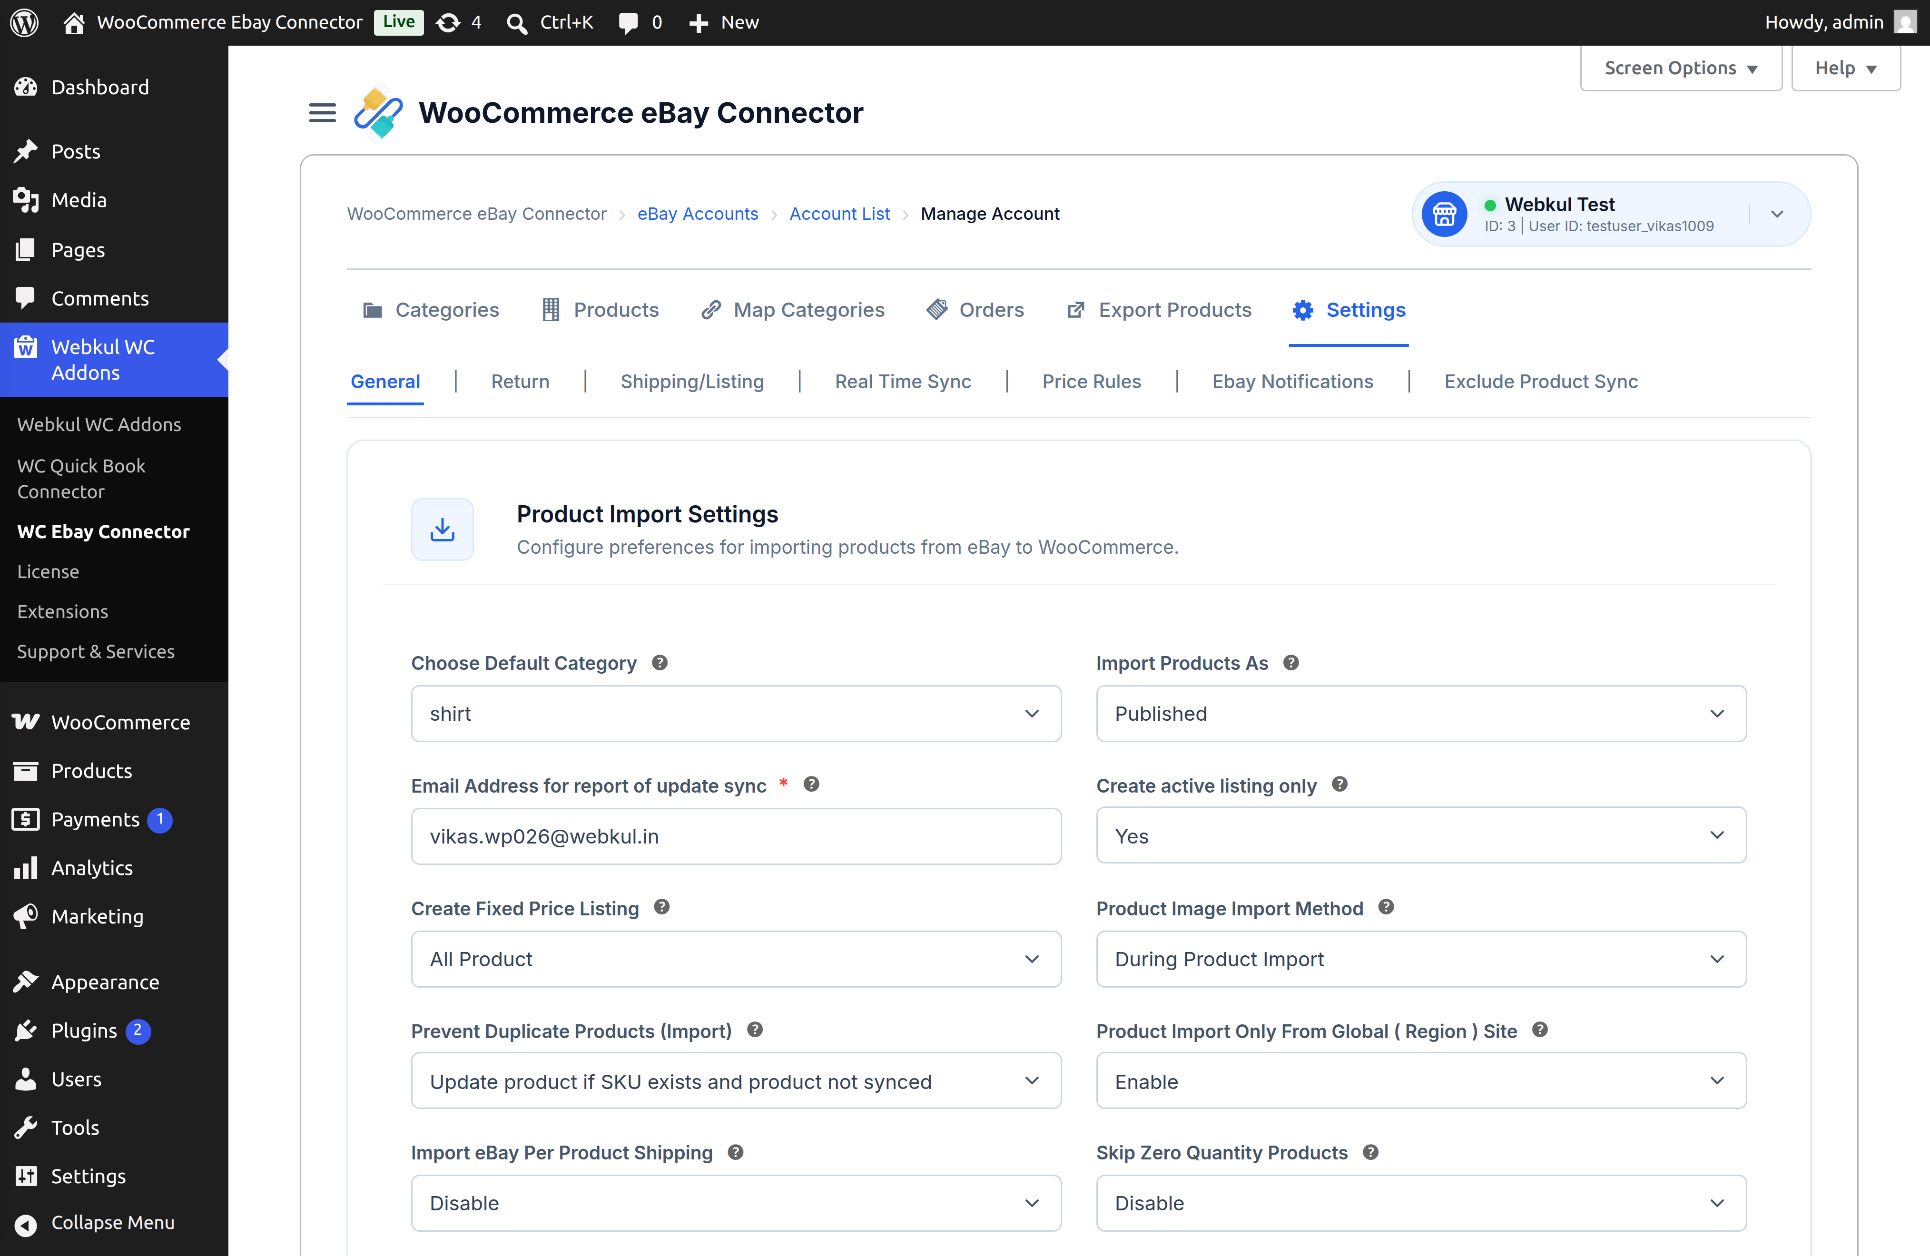
Task: Click the blue store icon for Webkul Test
Action: [x=1444, y=214]
